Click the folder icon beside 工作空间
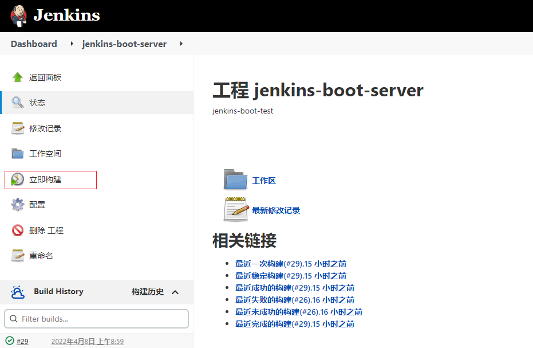The image size is (533, 348). [x=17, y=154]
